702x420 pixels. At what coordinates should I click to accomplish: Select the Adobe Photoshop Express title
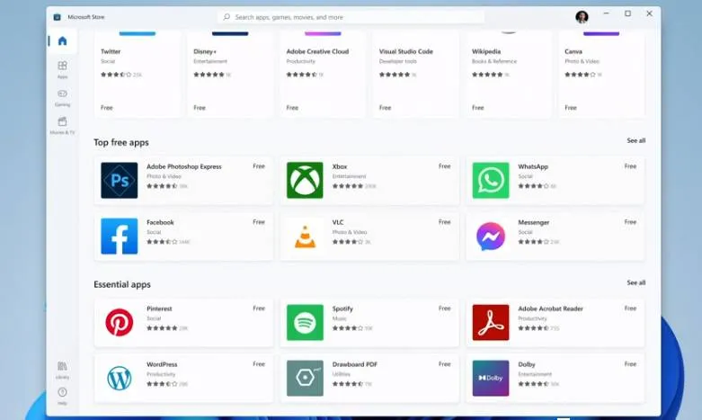point(184,166)
